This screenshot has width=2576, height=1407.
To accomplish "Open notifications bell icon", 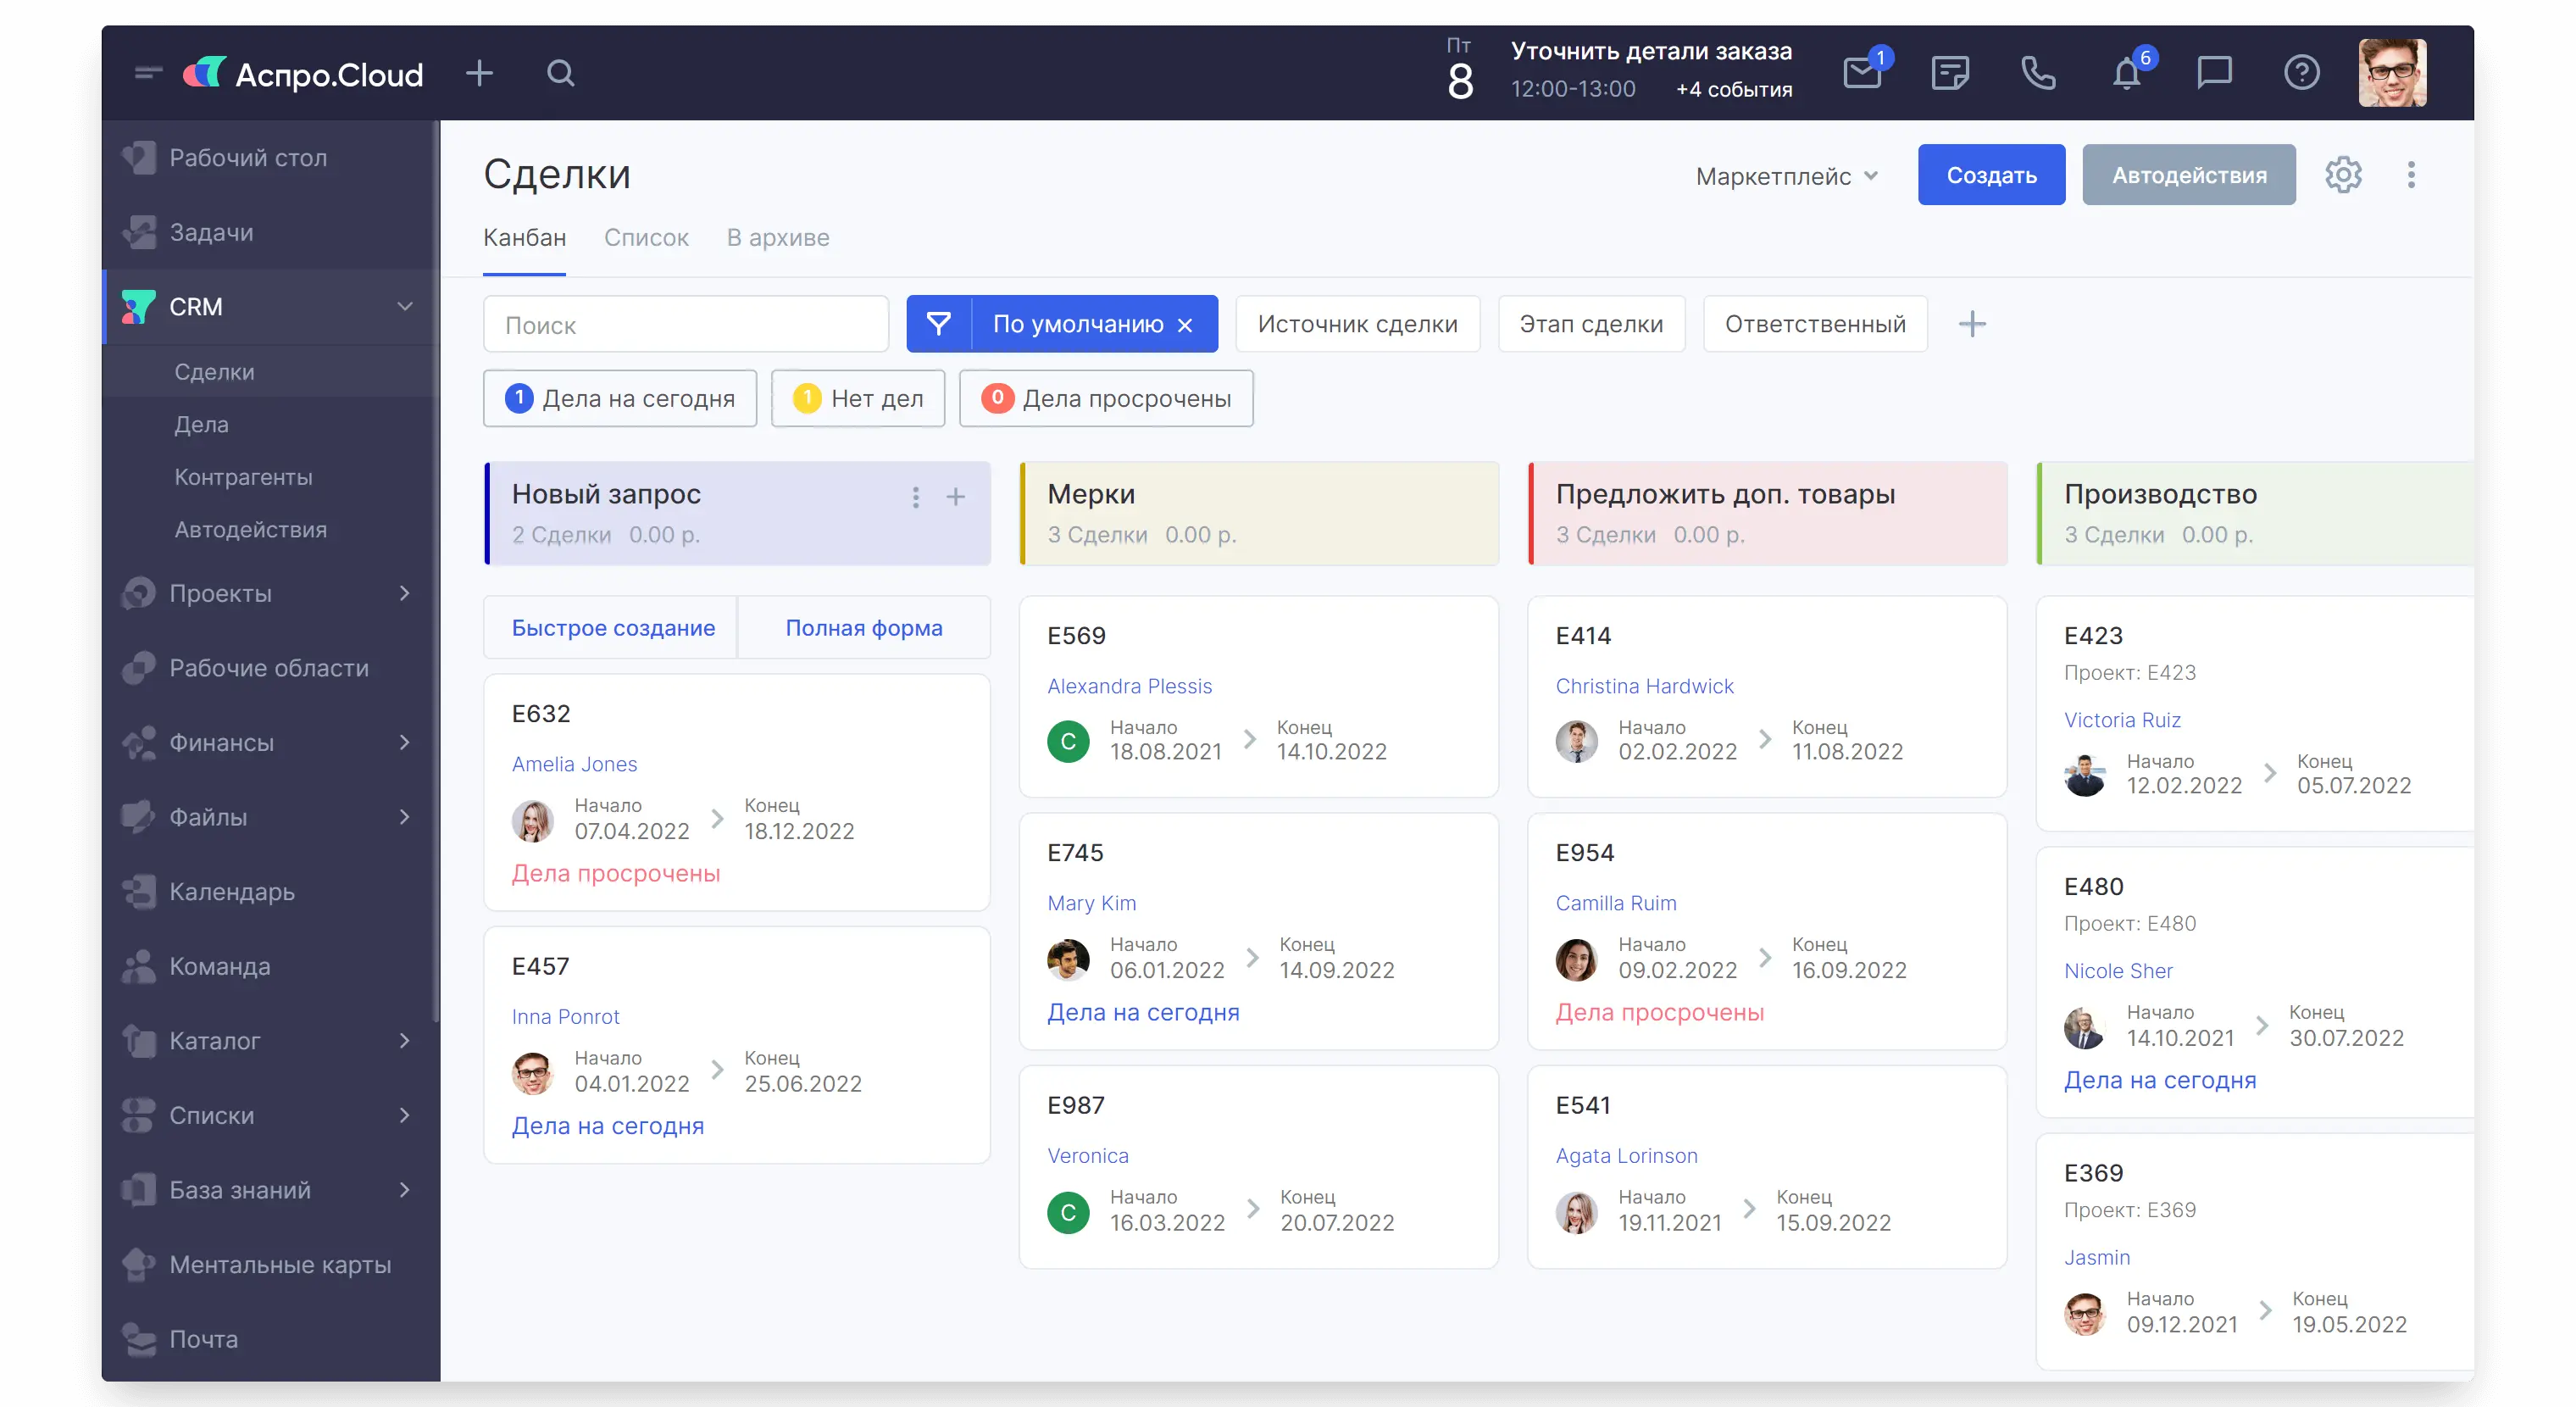I will click(x=2126, y=74).
